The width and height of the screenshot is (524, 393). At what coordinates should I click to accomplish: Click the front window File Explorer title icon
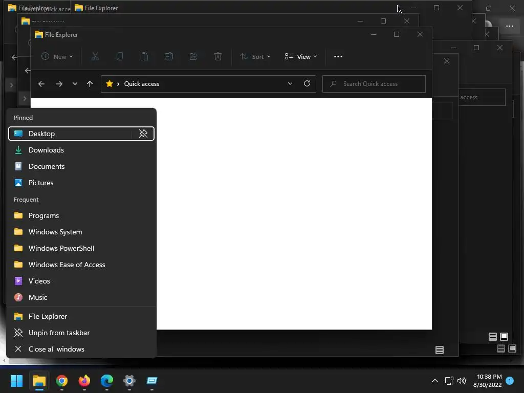[x=39, y=34]
